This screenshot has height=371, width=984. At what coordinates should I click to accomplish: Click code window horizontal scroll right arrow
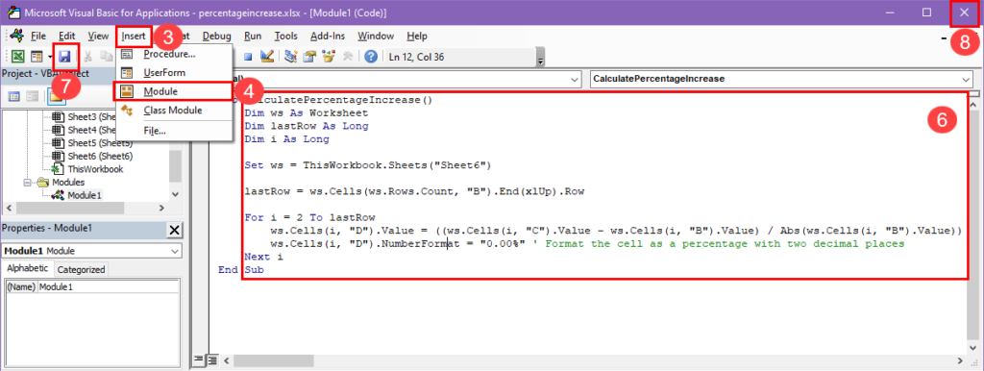tap(959, 361)
